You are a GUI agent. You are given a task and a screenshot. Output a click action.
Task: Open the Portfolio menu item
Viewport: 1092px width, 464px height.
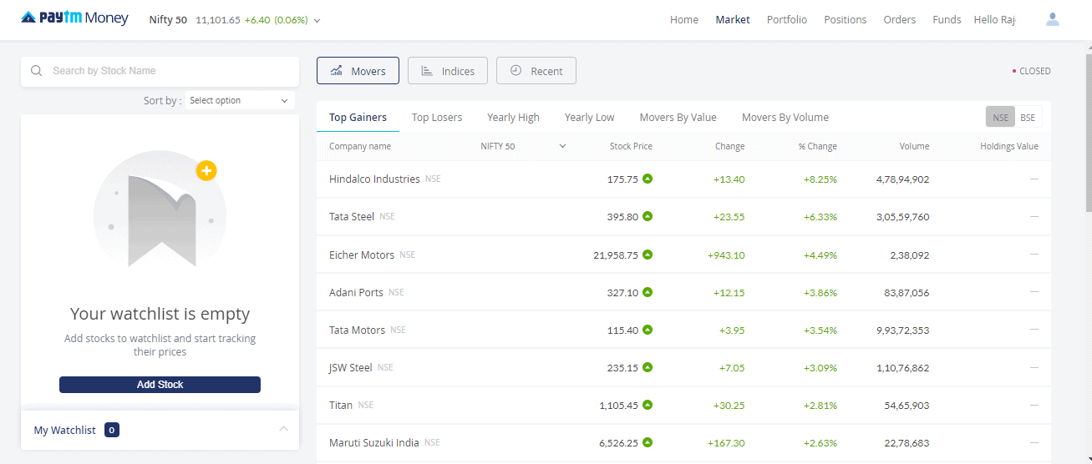point(786,19)
